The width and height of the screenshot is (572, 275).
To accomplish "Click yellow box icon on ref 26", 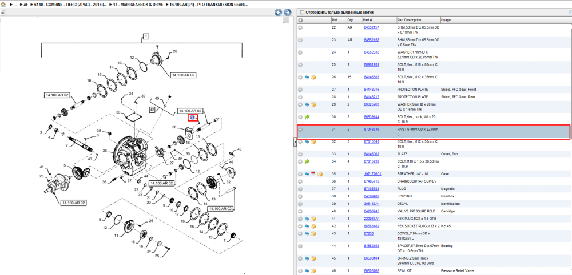I will [313, 77].
